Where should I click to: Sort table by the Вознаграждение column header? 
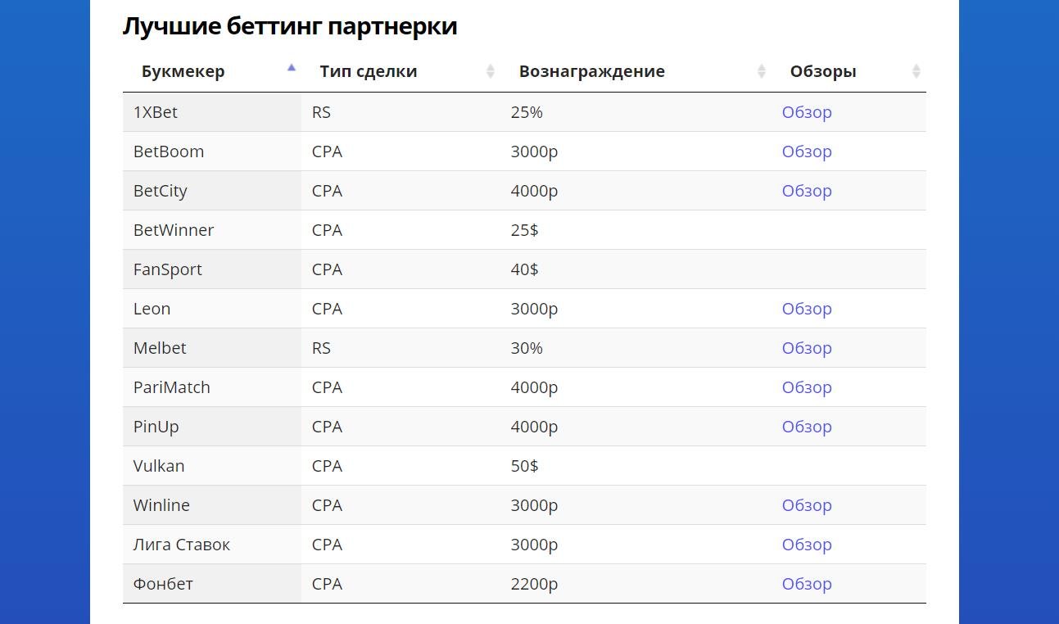point(591,70)
